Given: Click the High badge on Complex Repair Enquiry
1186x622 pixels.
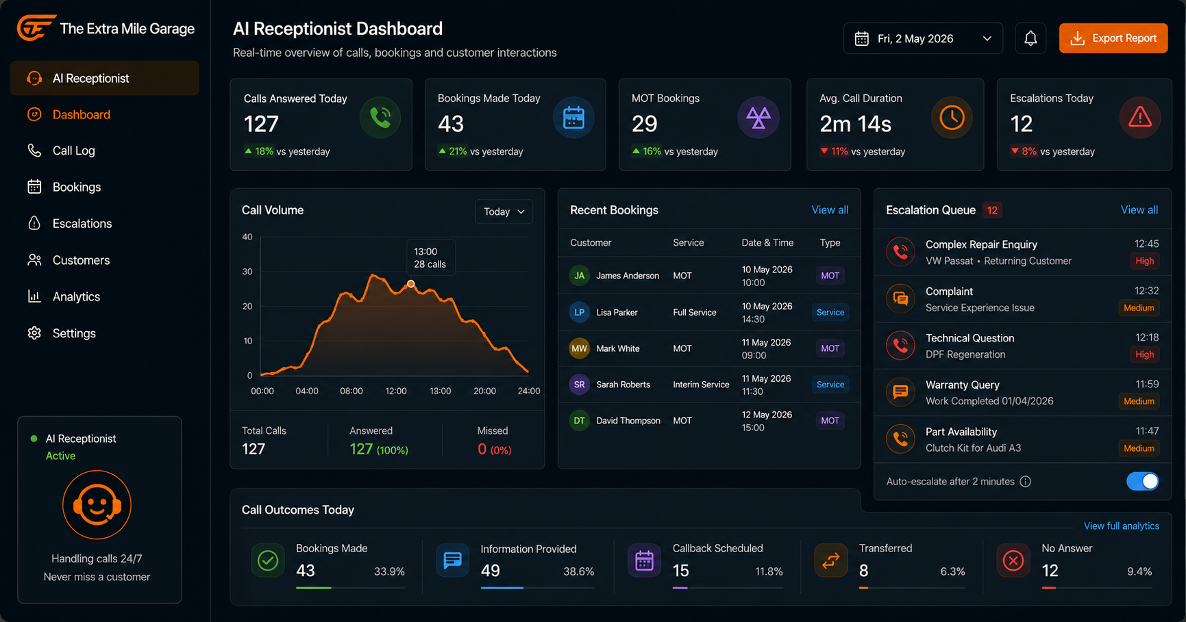Looking at the screenshot, I should 1144,261.
